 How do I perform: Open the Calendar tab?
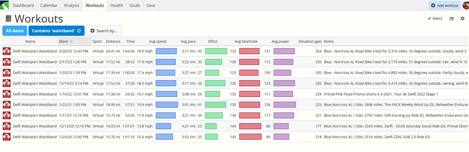49,5
